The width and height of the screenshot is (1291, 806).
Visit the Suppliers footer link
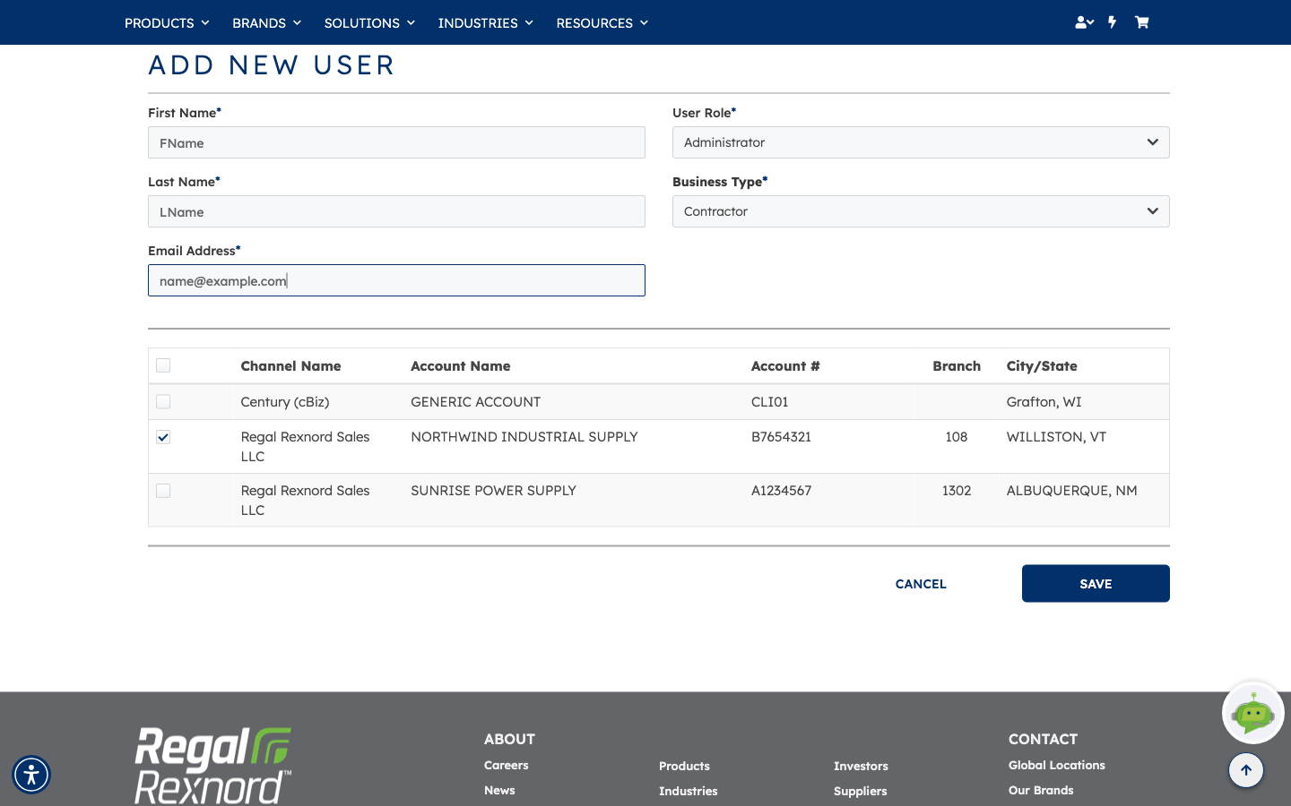(861, 791)
